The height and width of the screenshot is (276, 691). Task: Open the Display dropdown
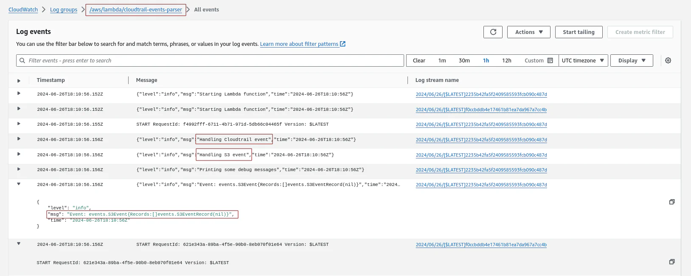coord(632,61)
